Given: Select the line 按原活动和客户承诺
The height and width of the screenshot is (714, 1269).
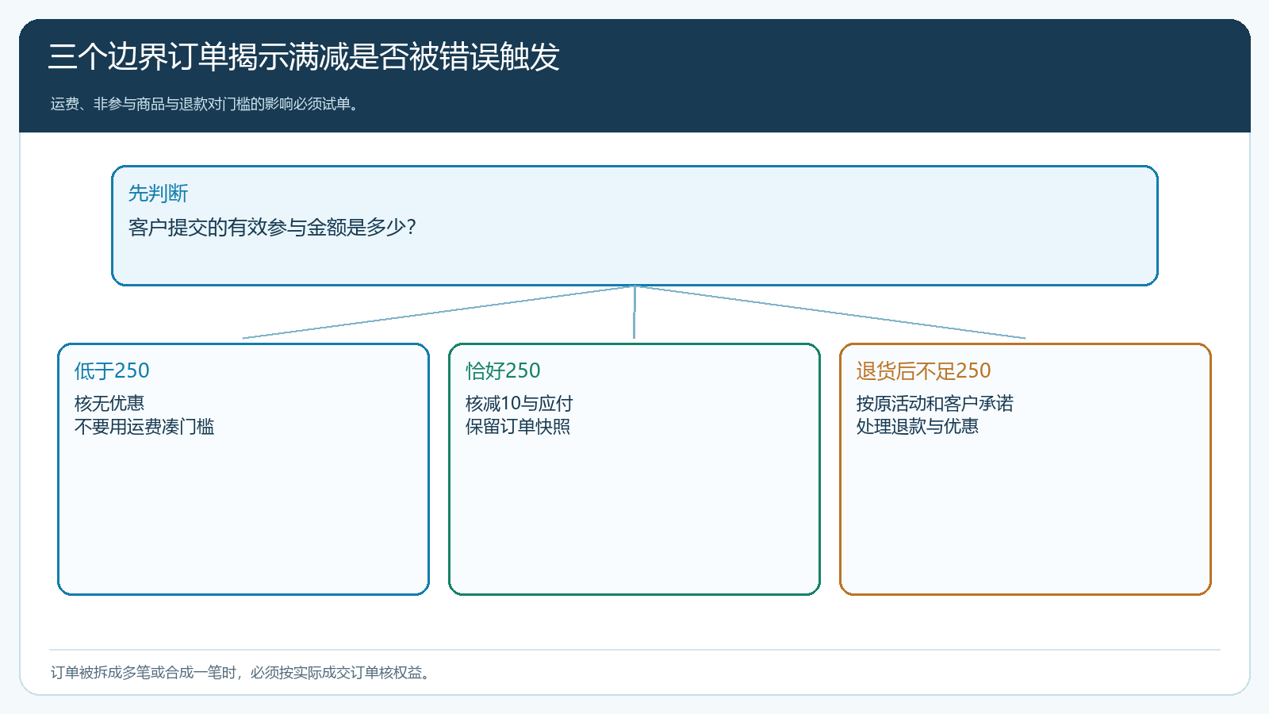Looking at the screenshot, I should (x=934, y=403).
